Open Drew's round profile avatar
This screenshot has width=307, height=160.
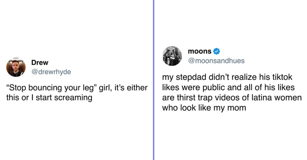[16, 67]
